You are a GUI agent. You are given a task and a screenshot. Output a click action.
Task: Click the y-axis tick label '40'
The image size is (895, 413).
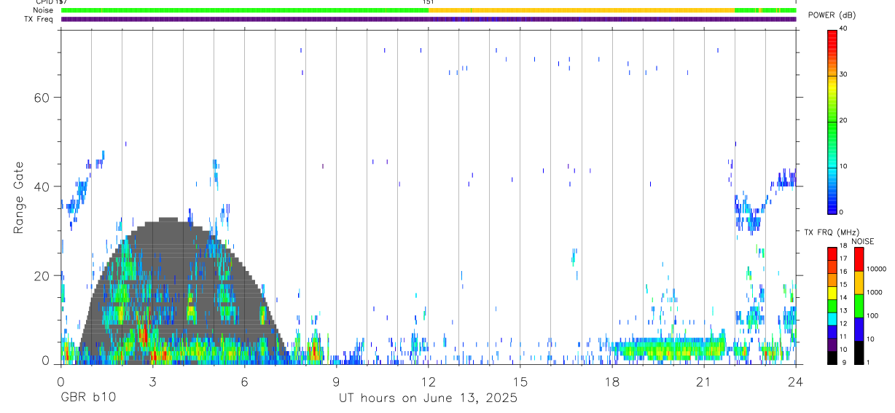(x=42, y=186)
